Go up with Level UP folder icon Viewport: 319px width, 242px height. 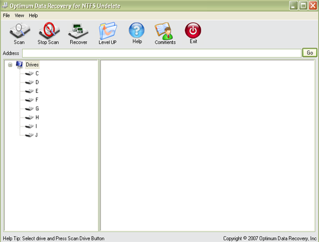click(108, 31)
